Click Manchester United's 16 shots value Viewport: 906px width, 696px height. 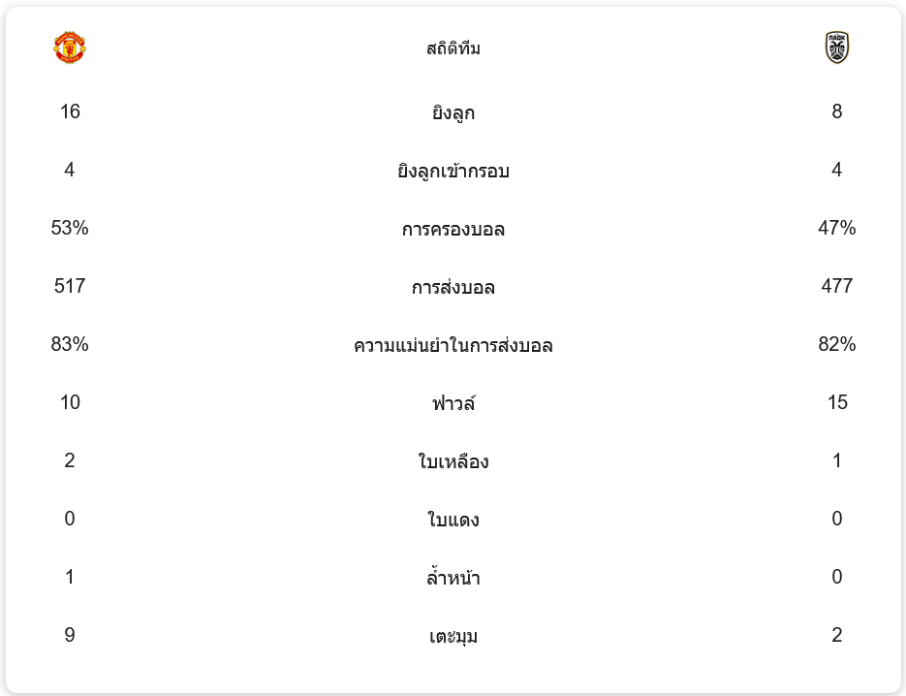tap(70, 111)
